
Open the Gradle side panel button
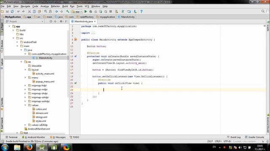click(x=268, y=26)
